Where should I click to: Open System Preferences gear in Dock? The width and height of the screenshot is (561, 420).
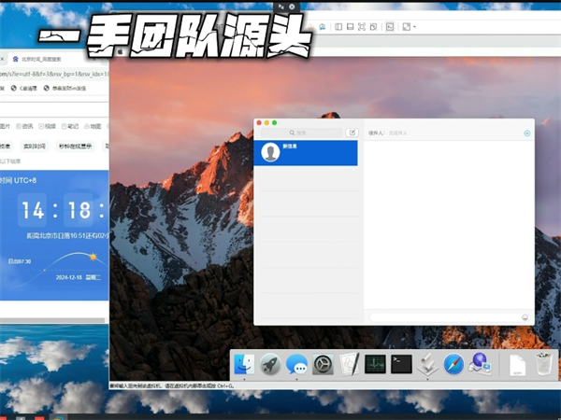coord(324,364)
